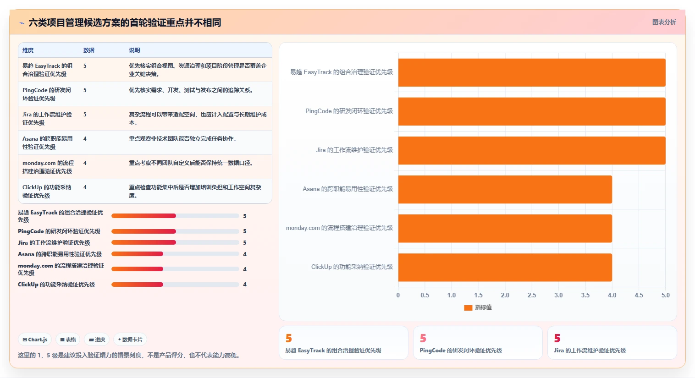The height and width of the screenshot is (378, 695).
Task: Click the 数据卡片 tag chip
Action: tap(130, 340)
